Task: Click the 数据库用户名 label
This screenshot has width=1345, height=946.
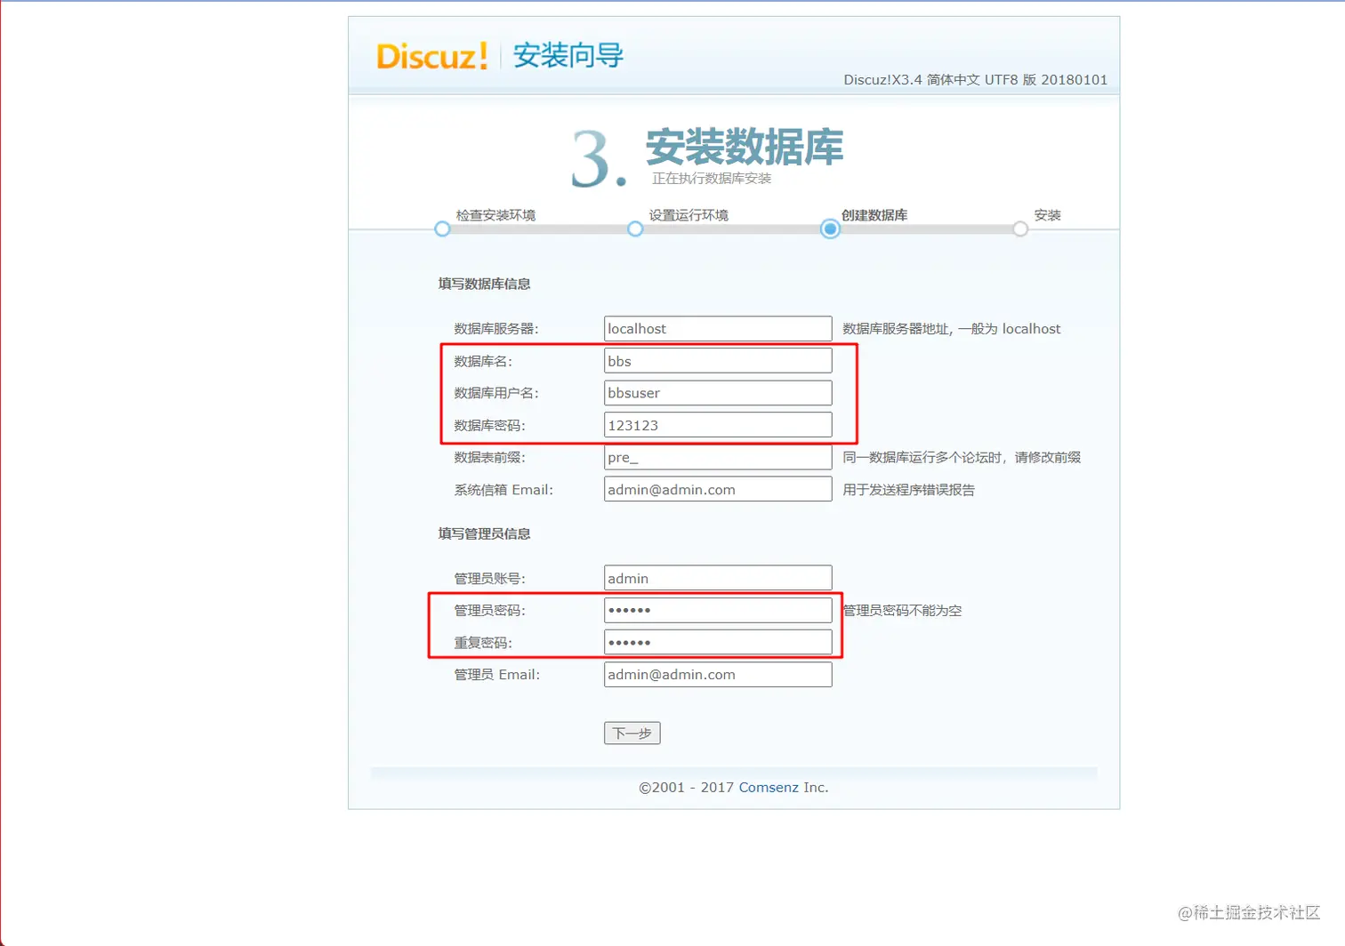Action: pos(496,393)
